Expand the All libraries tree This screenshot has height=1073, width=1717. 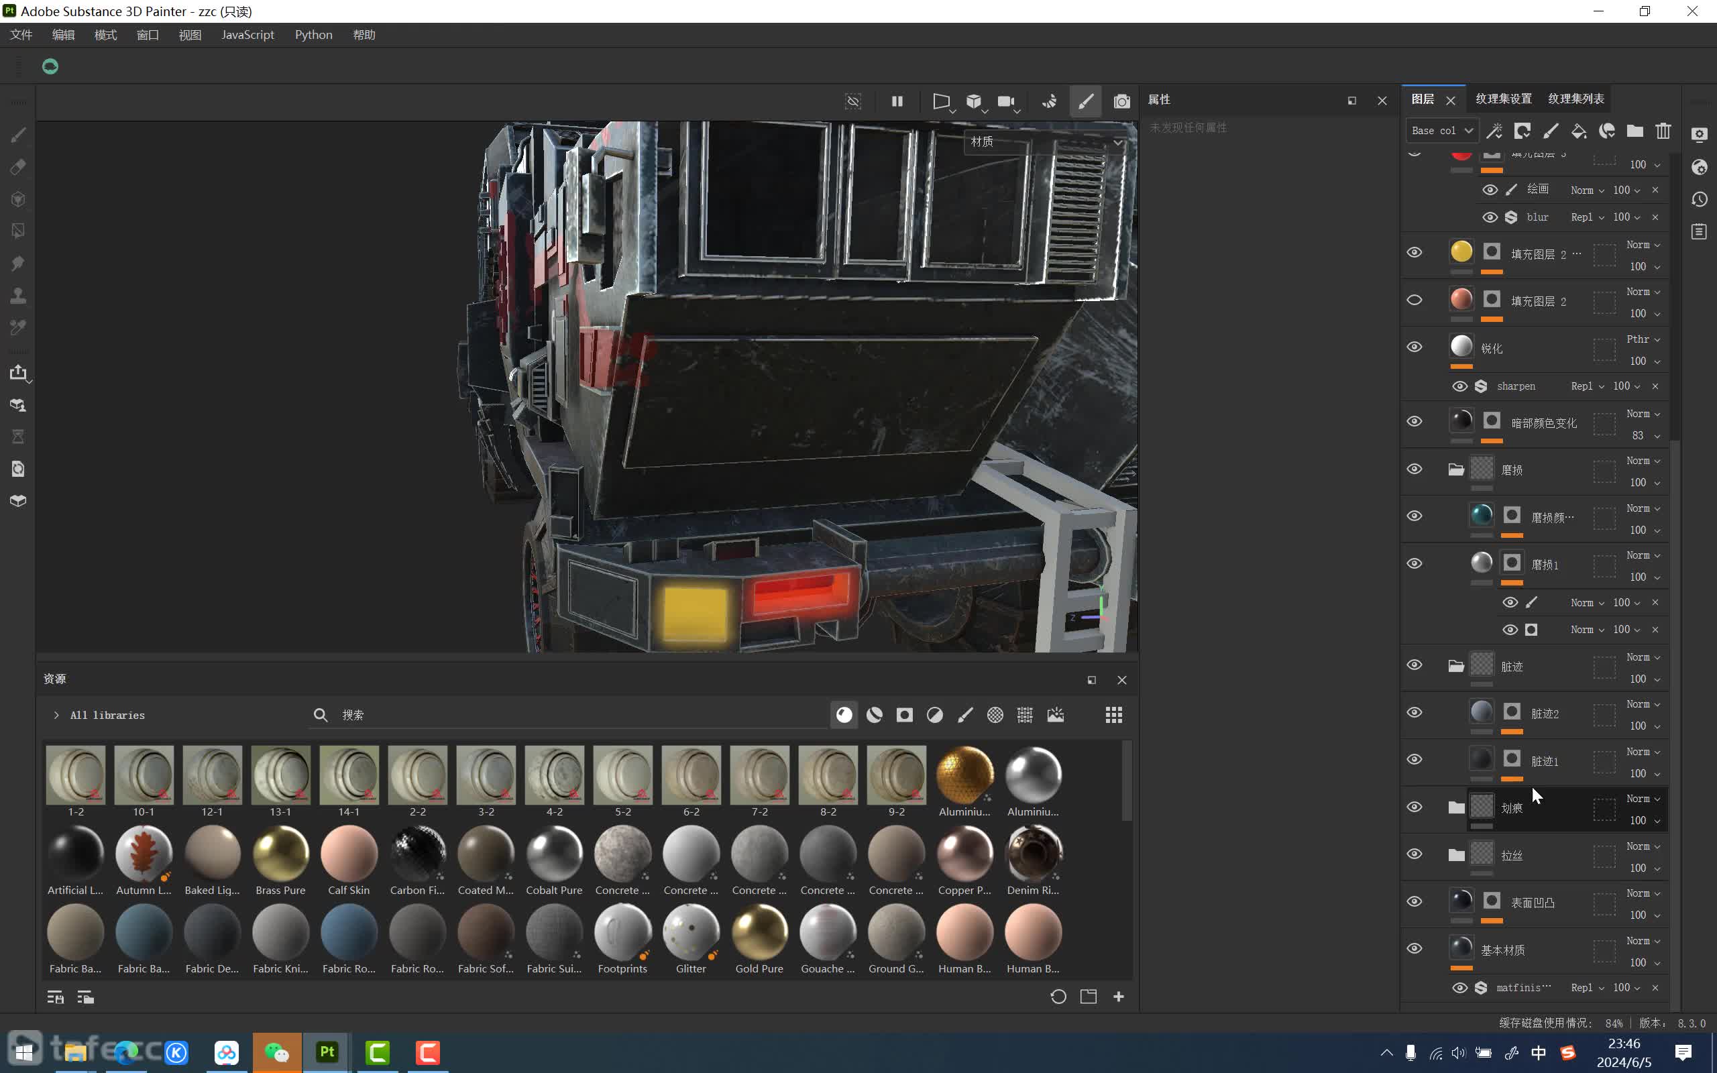click(x=56, y=716)
